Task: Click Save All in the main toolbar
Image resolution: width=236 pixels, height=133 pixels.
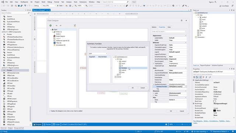Action: point(21,6)
